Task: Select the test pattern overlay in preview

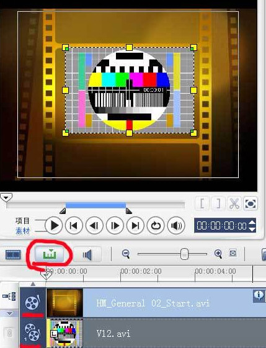Action: coord(130,90)
